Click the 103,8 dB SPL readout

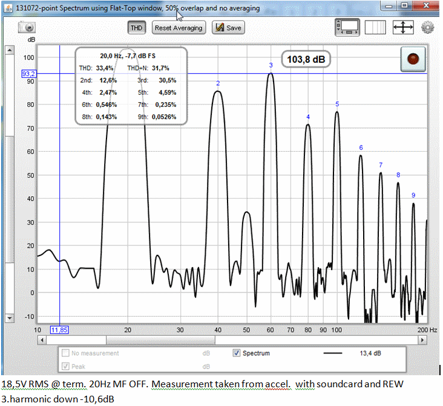tap(306, 60)
